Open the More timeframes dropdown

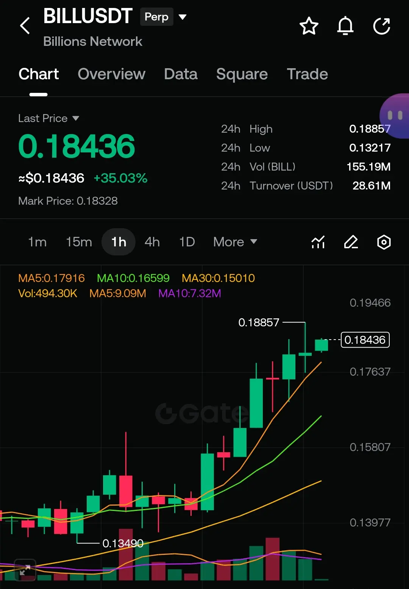click(x=235, y=242)
